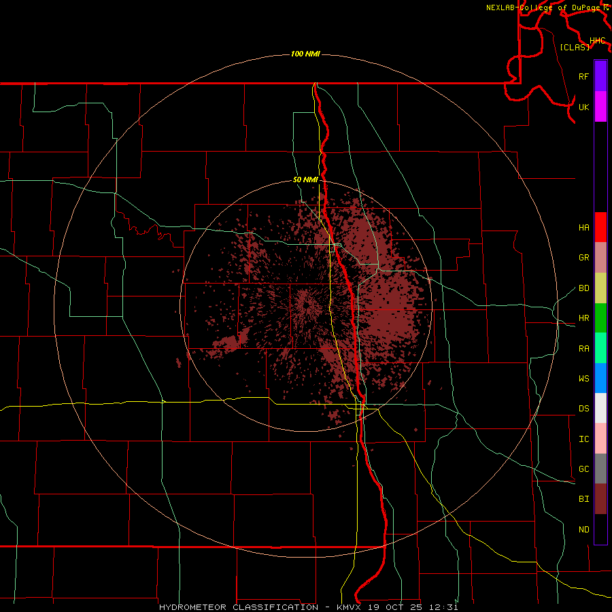612x612 pixels.
Task: Click the BI dark red legend swatch
Action: coord(600,499)
